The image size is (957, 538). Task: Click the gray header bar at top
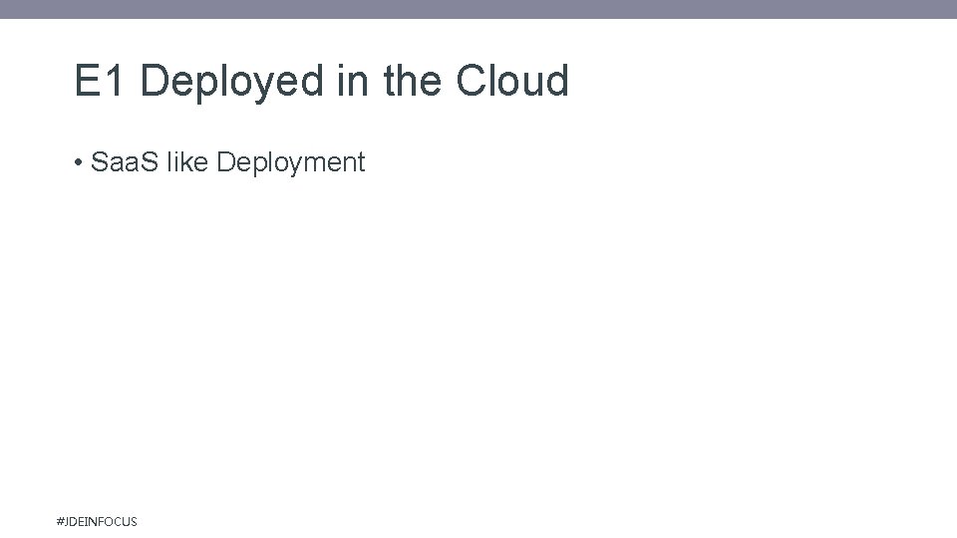pyautogui.click(x=478, y=9)
